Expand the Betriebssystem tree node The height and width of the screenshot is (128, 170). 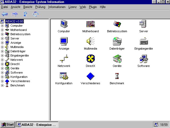point(2,34)
